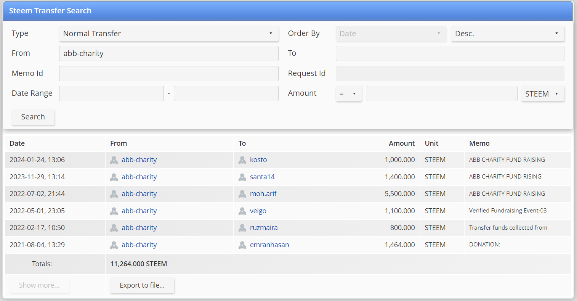Open the veigo recipient link
The height and width of the screenshot is (301, 577).
click(x=258, y=211)
